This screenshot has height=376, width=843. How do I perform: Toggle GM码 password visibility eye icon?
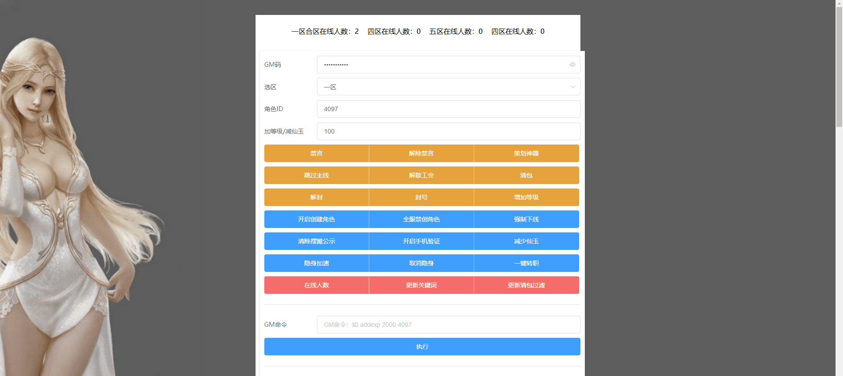pos(572,65)
